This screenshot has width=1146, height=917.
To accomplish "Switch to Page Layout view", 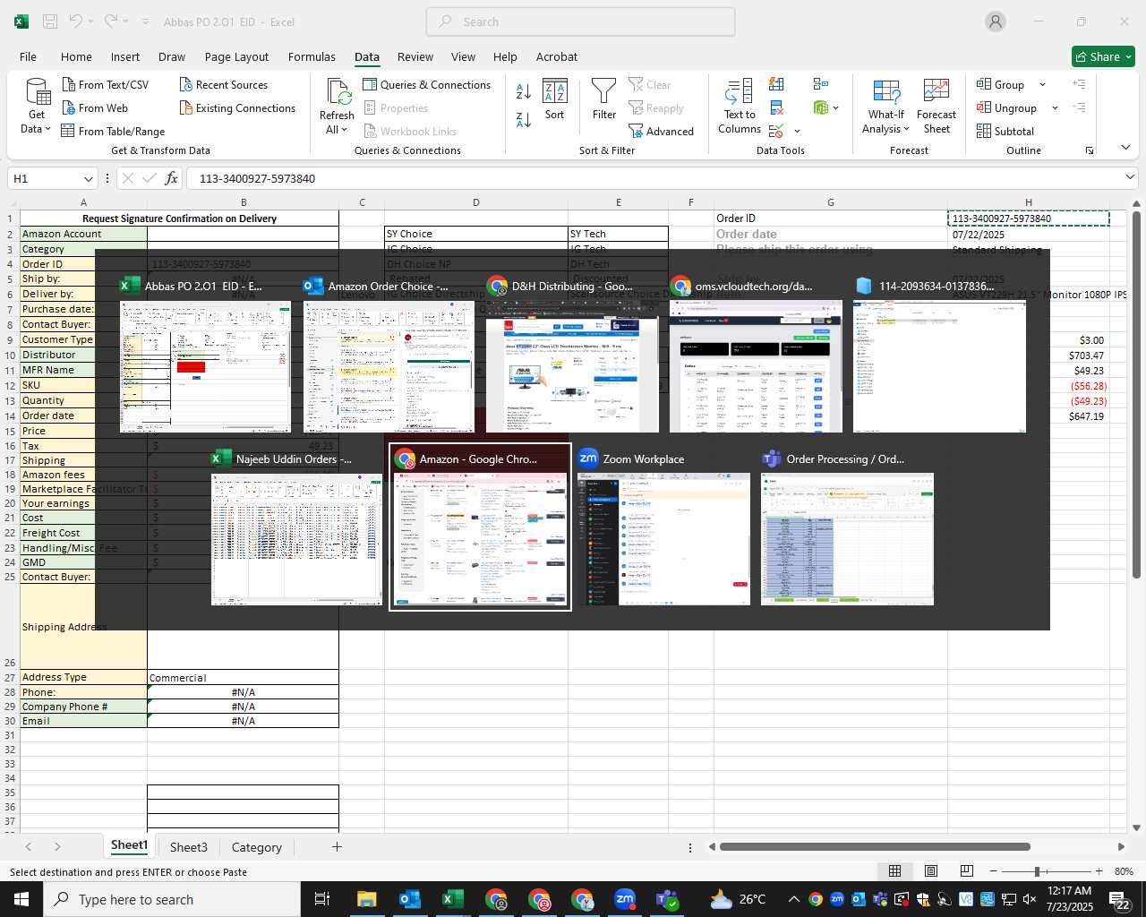I will pos(930,871).
